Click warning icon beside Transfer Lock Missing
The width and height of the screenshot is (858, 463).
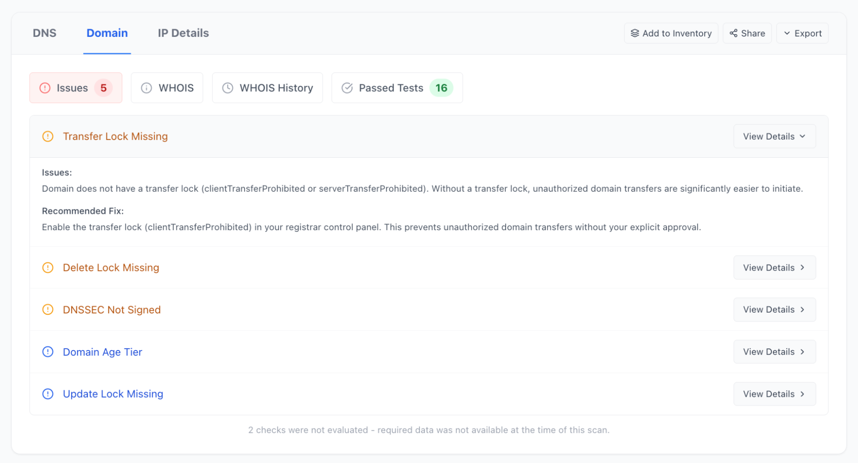pyautogui.click(x=48, y=136)
